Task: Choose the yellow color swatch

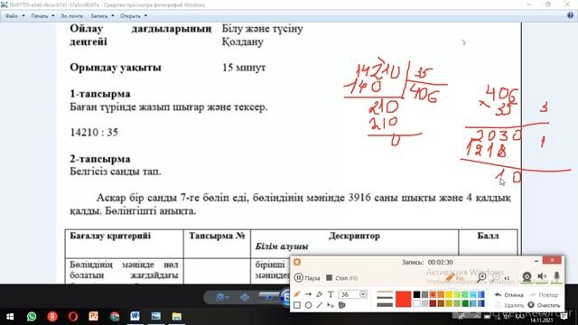Action: (449, 294)
